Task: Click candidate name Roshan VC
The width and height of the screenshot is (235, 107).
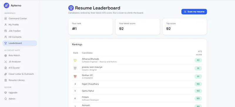Action: point(87,75)
